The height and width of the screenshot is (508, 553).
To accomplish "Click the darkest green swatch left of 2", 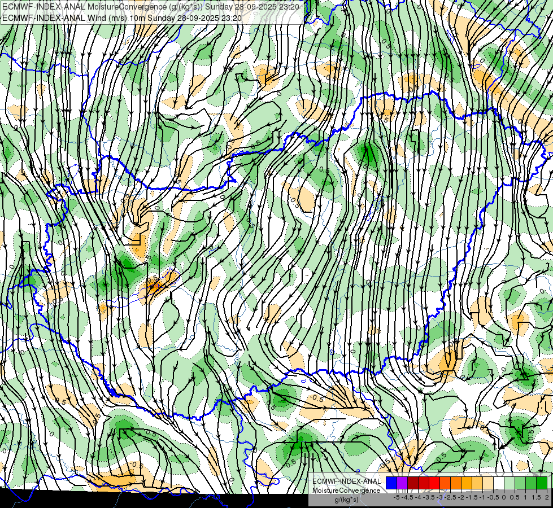I will coord(542,483).
